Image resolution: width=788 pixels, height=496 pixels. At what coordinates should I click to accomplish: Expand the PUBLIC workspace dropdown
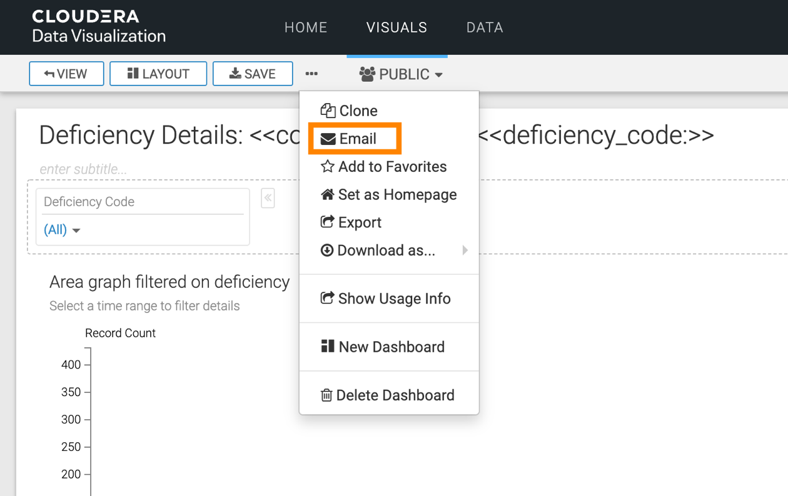coord(401,74)
